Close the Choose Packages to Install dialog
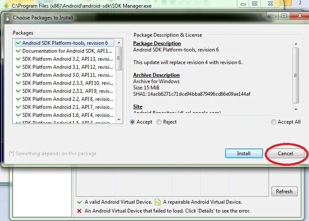 300,16
